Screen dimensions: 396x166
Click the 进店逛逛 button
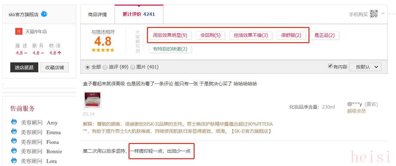(x=24, y=67)
